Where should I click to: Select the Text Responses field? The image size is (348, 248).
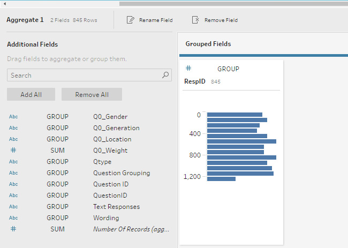click(116, 207)
